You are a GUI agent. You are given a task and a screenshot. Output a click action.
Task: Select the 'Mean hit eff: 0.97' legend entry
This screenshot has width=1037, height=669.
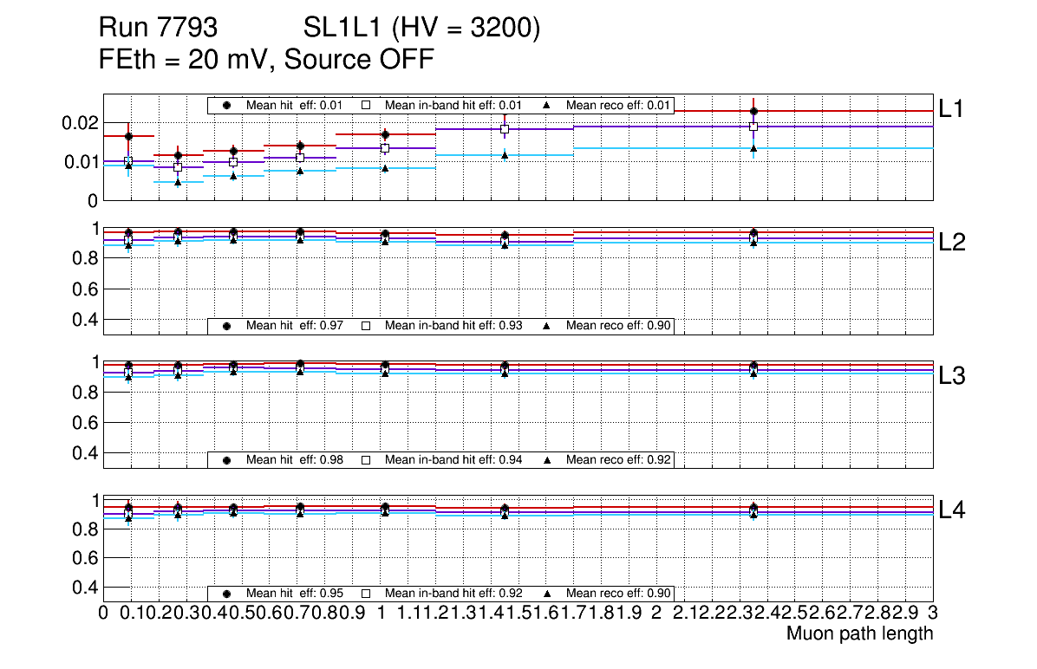[x=295, y=326]
